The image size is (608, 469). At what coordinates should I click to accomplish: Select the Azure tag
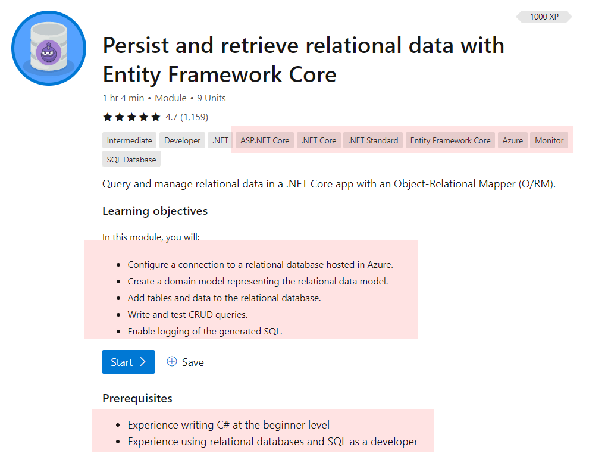[x=512, y=140]
